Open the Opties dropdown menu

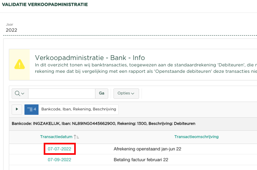point(126,93)
